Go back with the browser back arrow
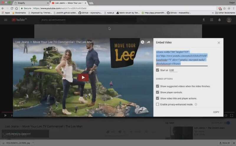Image resolution: width=236 pixels, height=146 pixels. pos(3,9)
